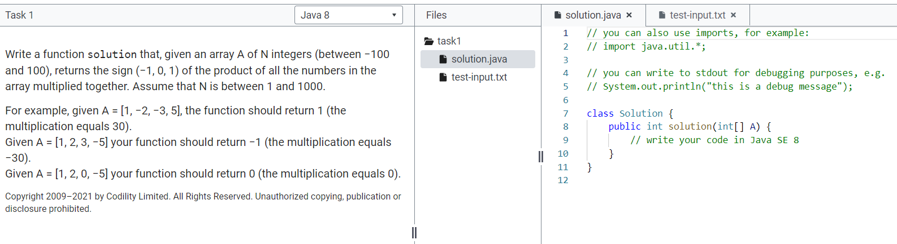This screenshot has width=897, height=244.
Task: Select solution.java in the file tree
Action: coord(478,59)
